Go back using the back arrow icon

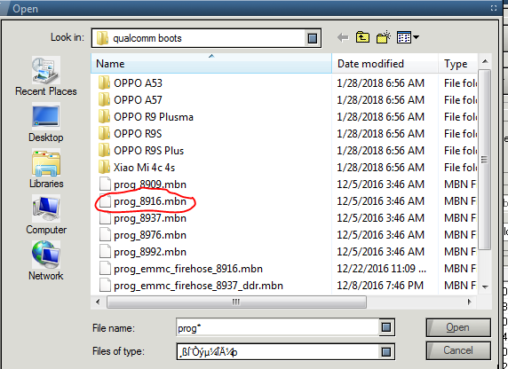343,38
